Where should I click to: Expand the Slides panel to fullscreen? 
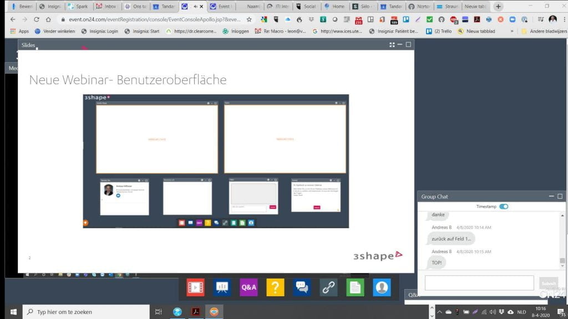coord(392,45)
